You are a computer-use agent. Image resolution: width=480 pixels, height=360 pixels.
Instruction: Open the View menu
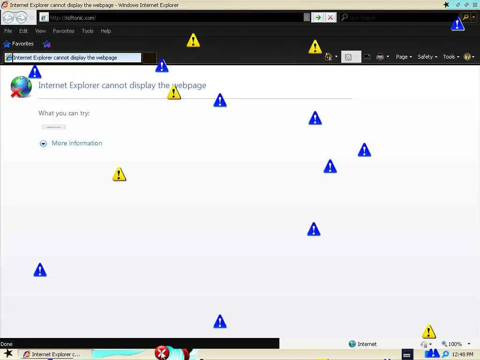click(40, 31)
